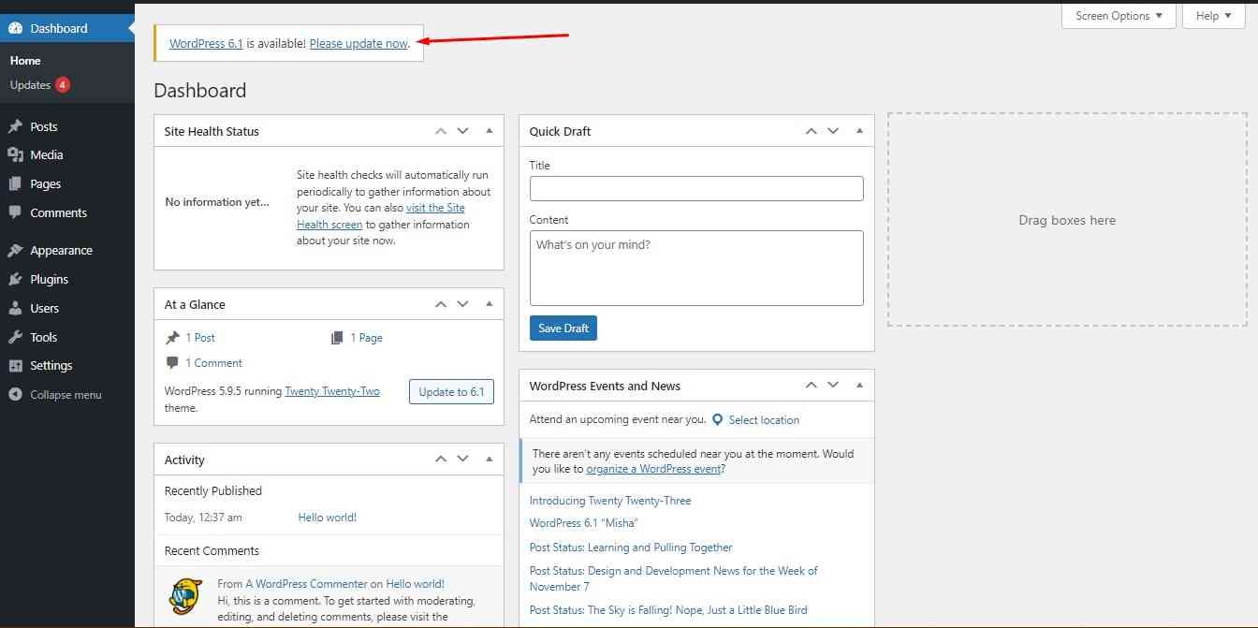
Task: Click the Users person icon
Action: point(15,308)
